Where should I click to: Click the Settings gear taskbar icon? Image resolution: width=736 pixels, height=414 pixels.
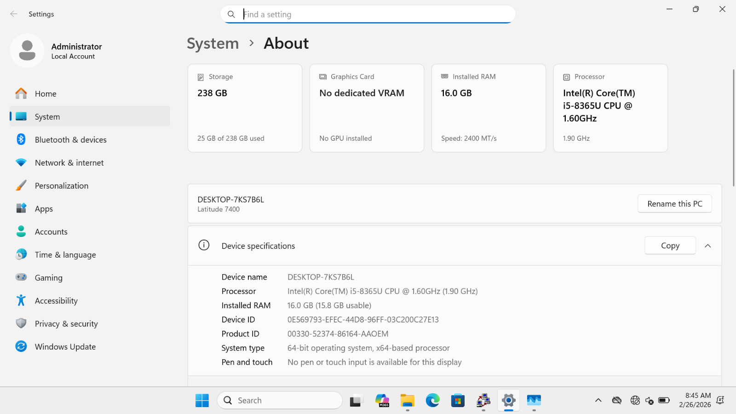508,400
